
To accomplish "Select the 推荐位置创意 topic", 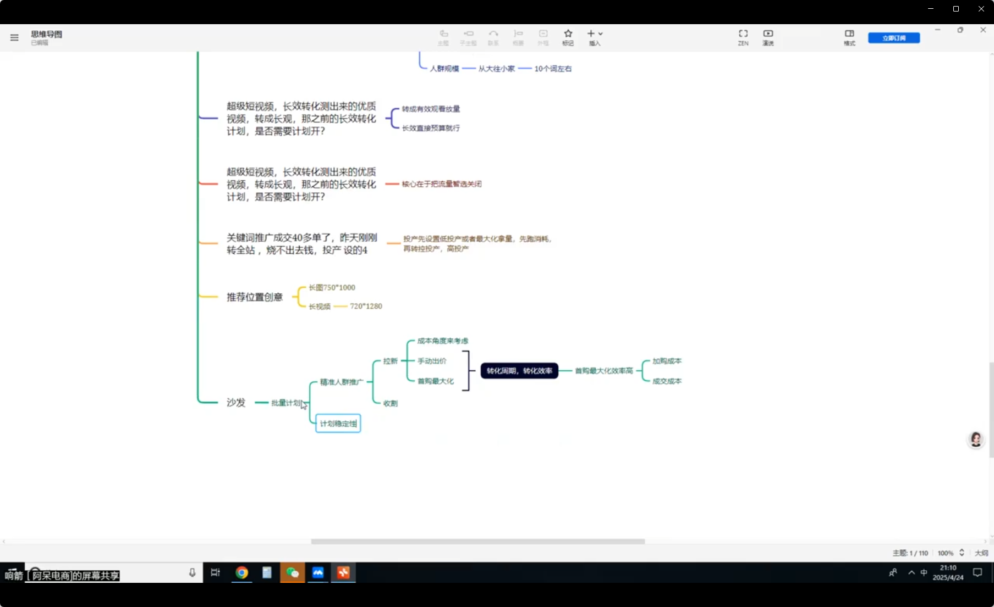I will [255, 297].
